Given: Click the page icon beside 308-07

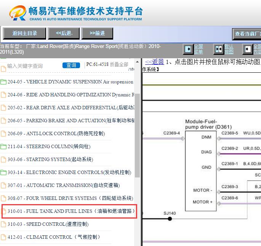Looking at the screenshot, I should [3, 198].
